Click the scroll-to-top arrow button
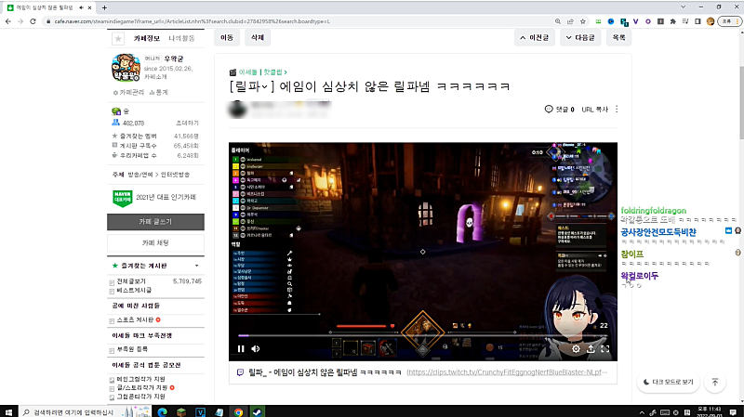744x417 pixels. [x=715, y=382]
